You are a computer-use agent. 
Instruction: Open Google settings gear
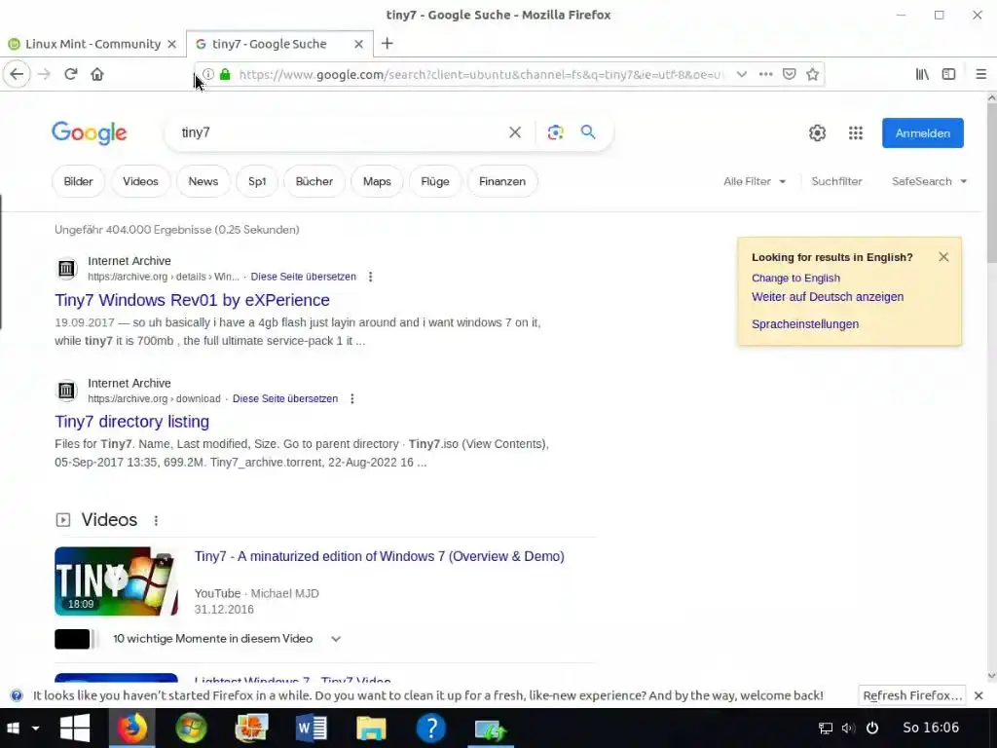(x=817, y=132)
